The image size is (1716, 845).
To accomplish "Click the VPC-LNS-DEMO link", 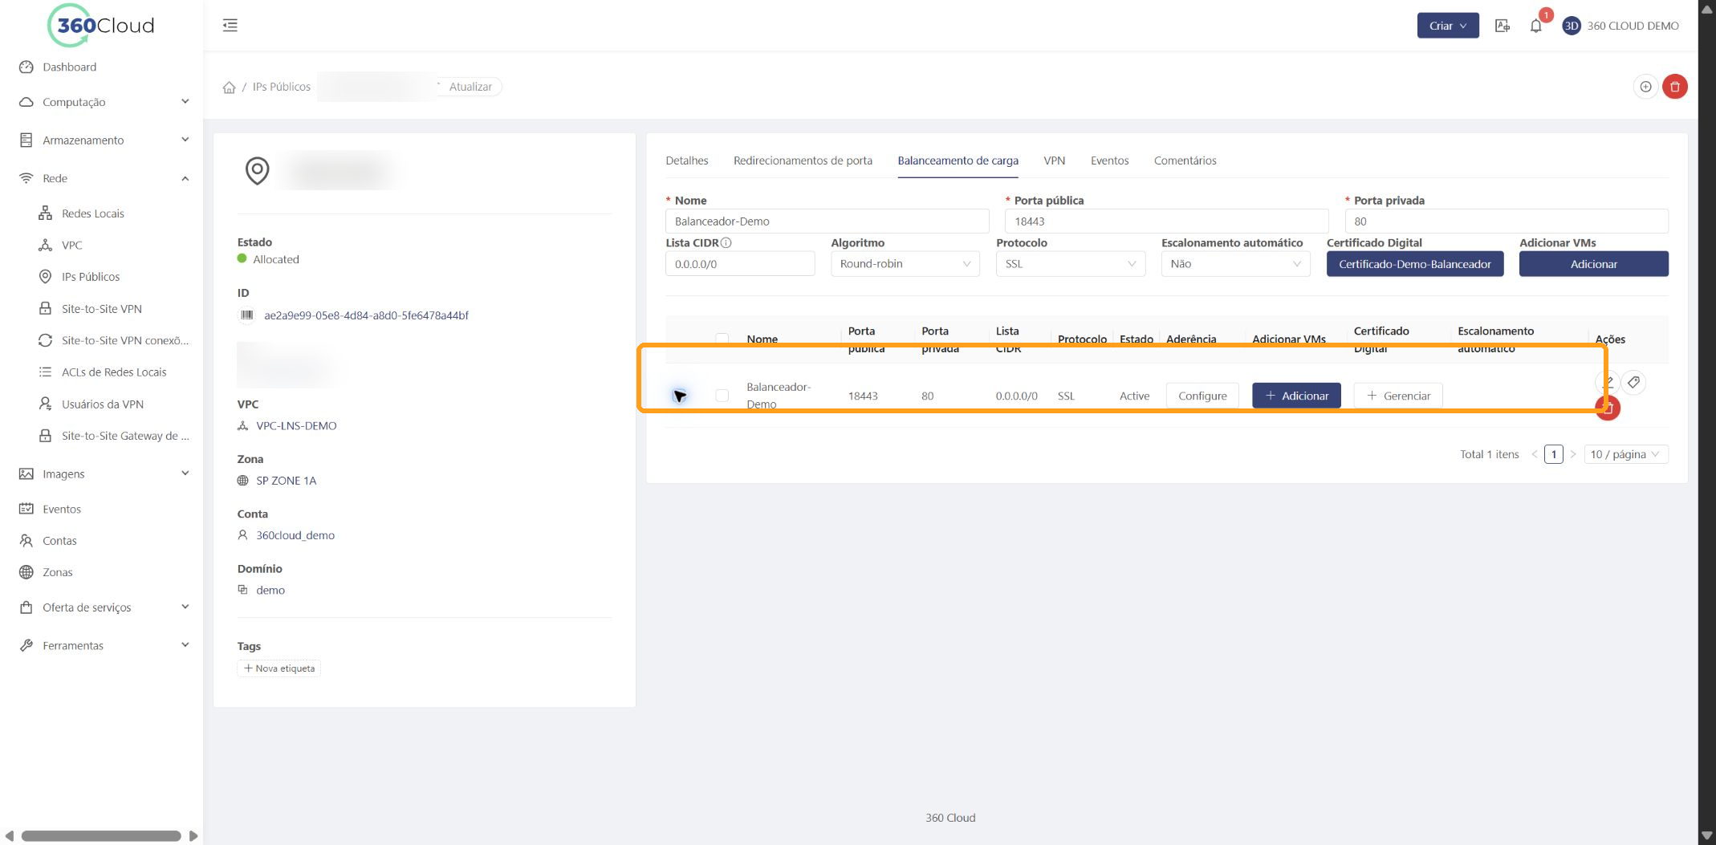I will coord(296,426).
